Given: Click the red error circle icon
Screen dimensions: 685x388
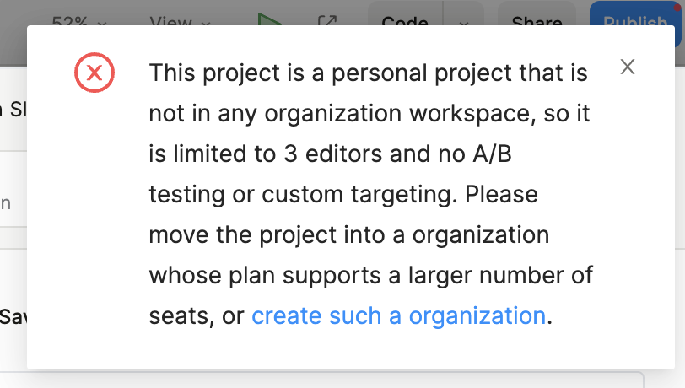Looking at the screenshot, I should (x=94, y=73).
